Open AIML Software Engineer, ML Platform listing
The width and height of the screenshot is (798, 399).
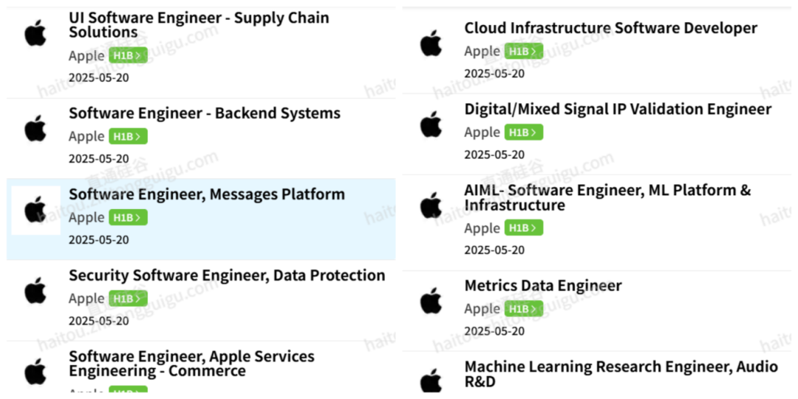tap(607, 197)
